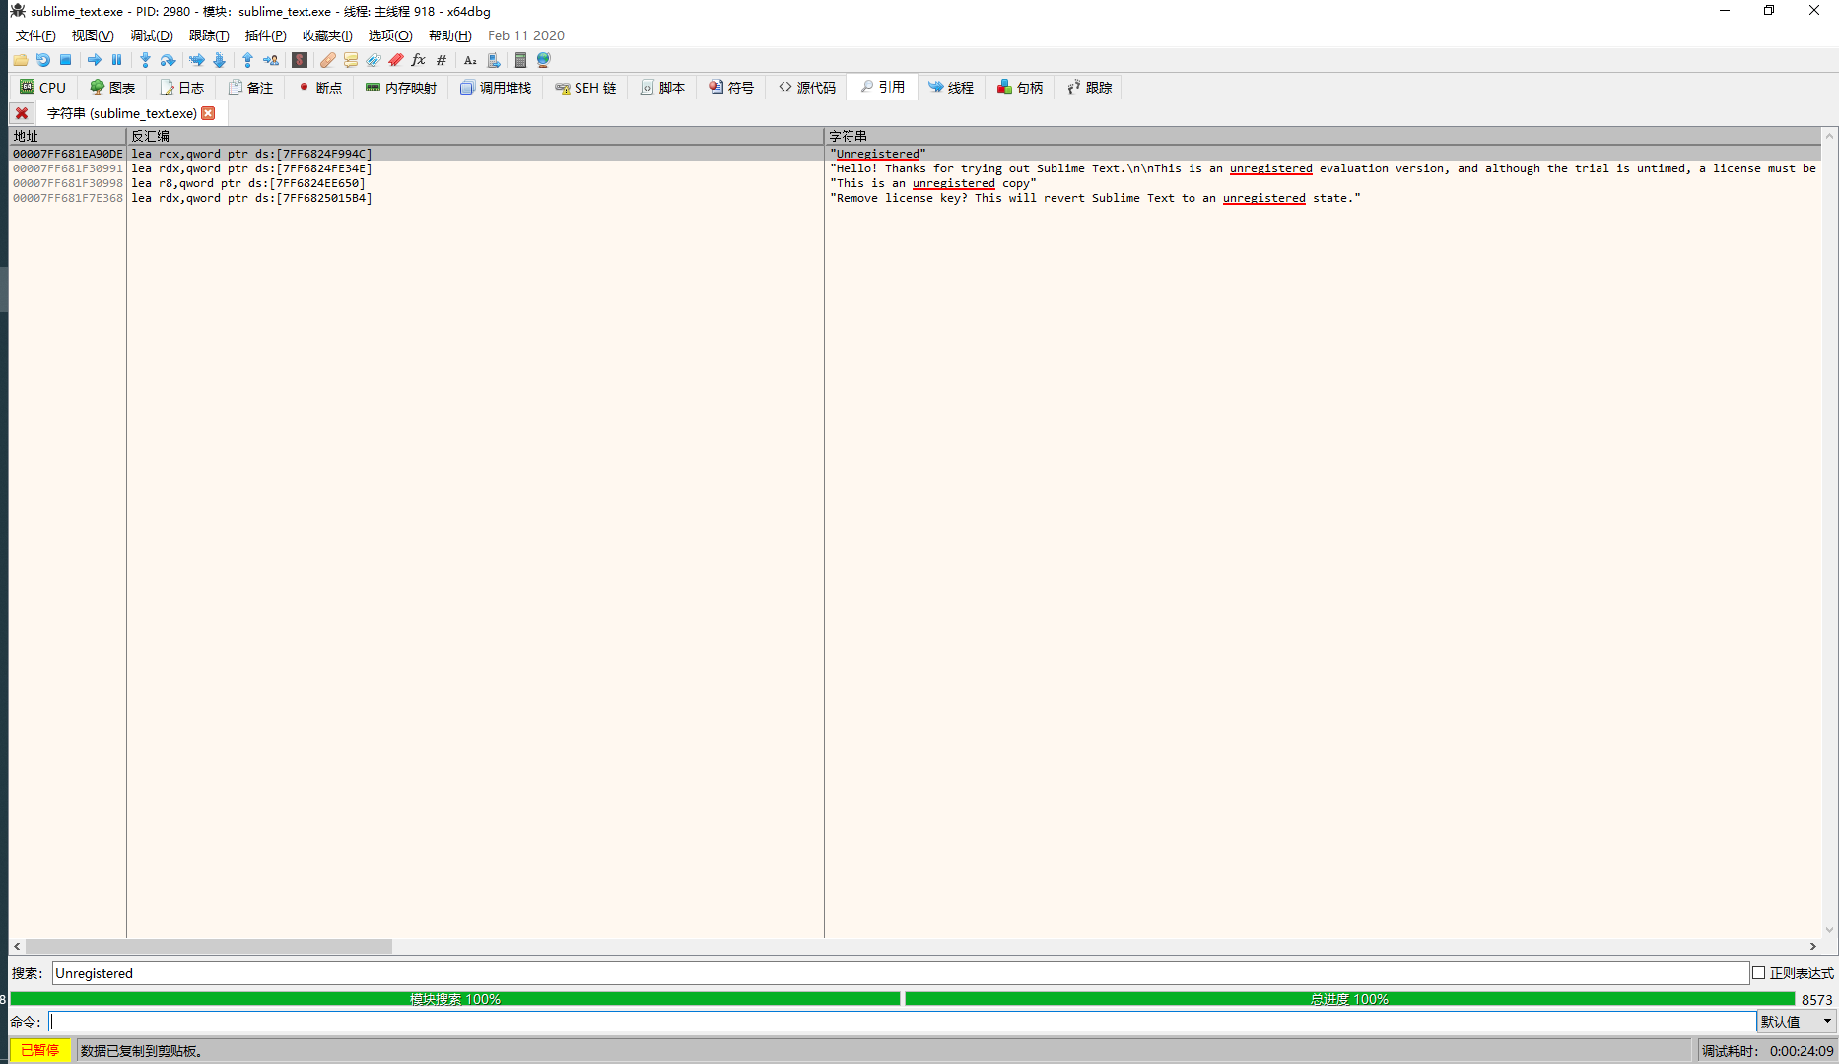Click the functions fx icon

pyautogui.click(x=419, y=60)
